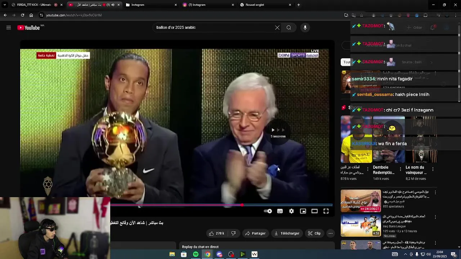Open the Windows notification center icon
This screenshot has height=259, width=461.
tap(453, 254)
